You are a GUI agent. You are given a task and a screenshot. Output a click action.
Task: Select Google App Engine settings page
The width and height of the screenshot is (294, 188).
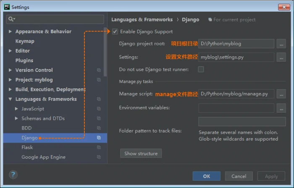pyautogui.click(x=44, y=157)
